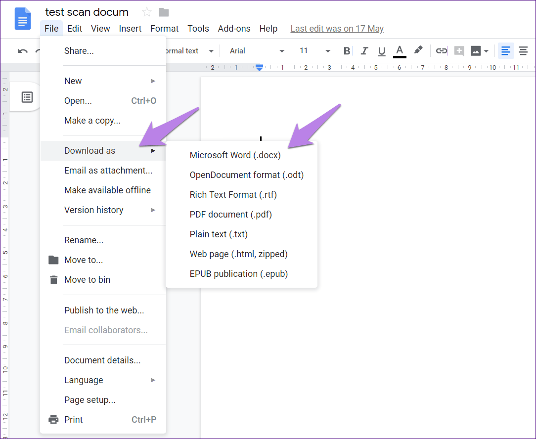The height and width of the screenshot is (439, 536).
Task: Open Last edit was on 17 May link
Action: [x=337, y=29]
